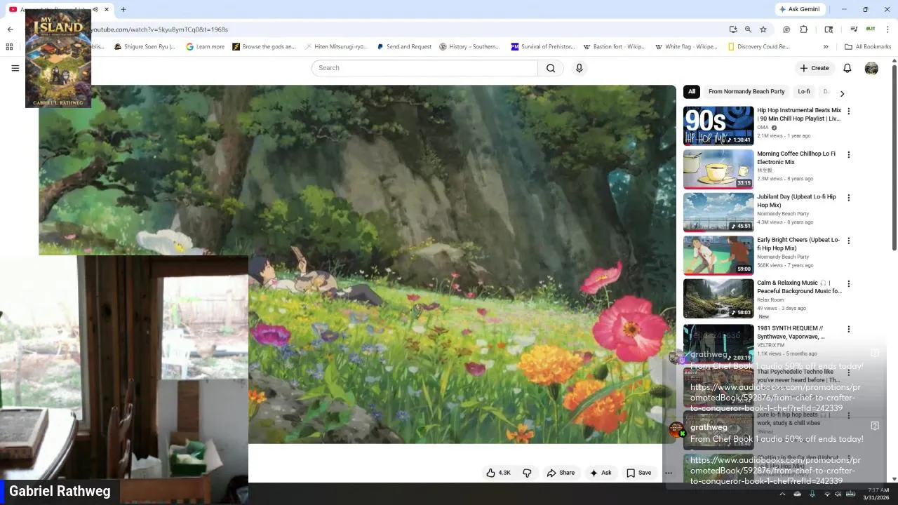Click taskbar microphone in-use icon

coord(812,494)
